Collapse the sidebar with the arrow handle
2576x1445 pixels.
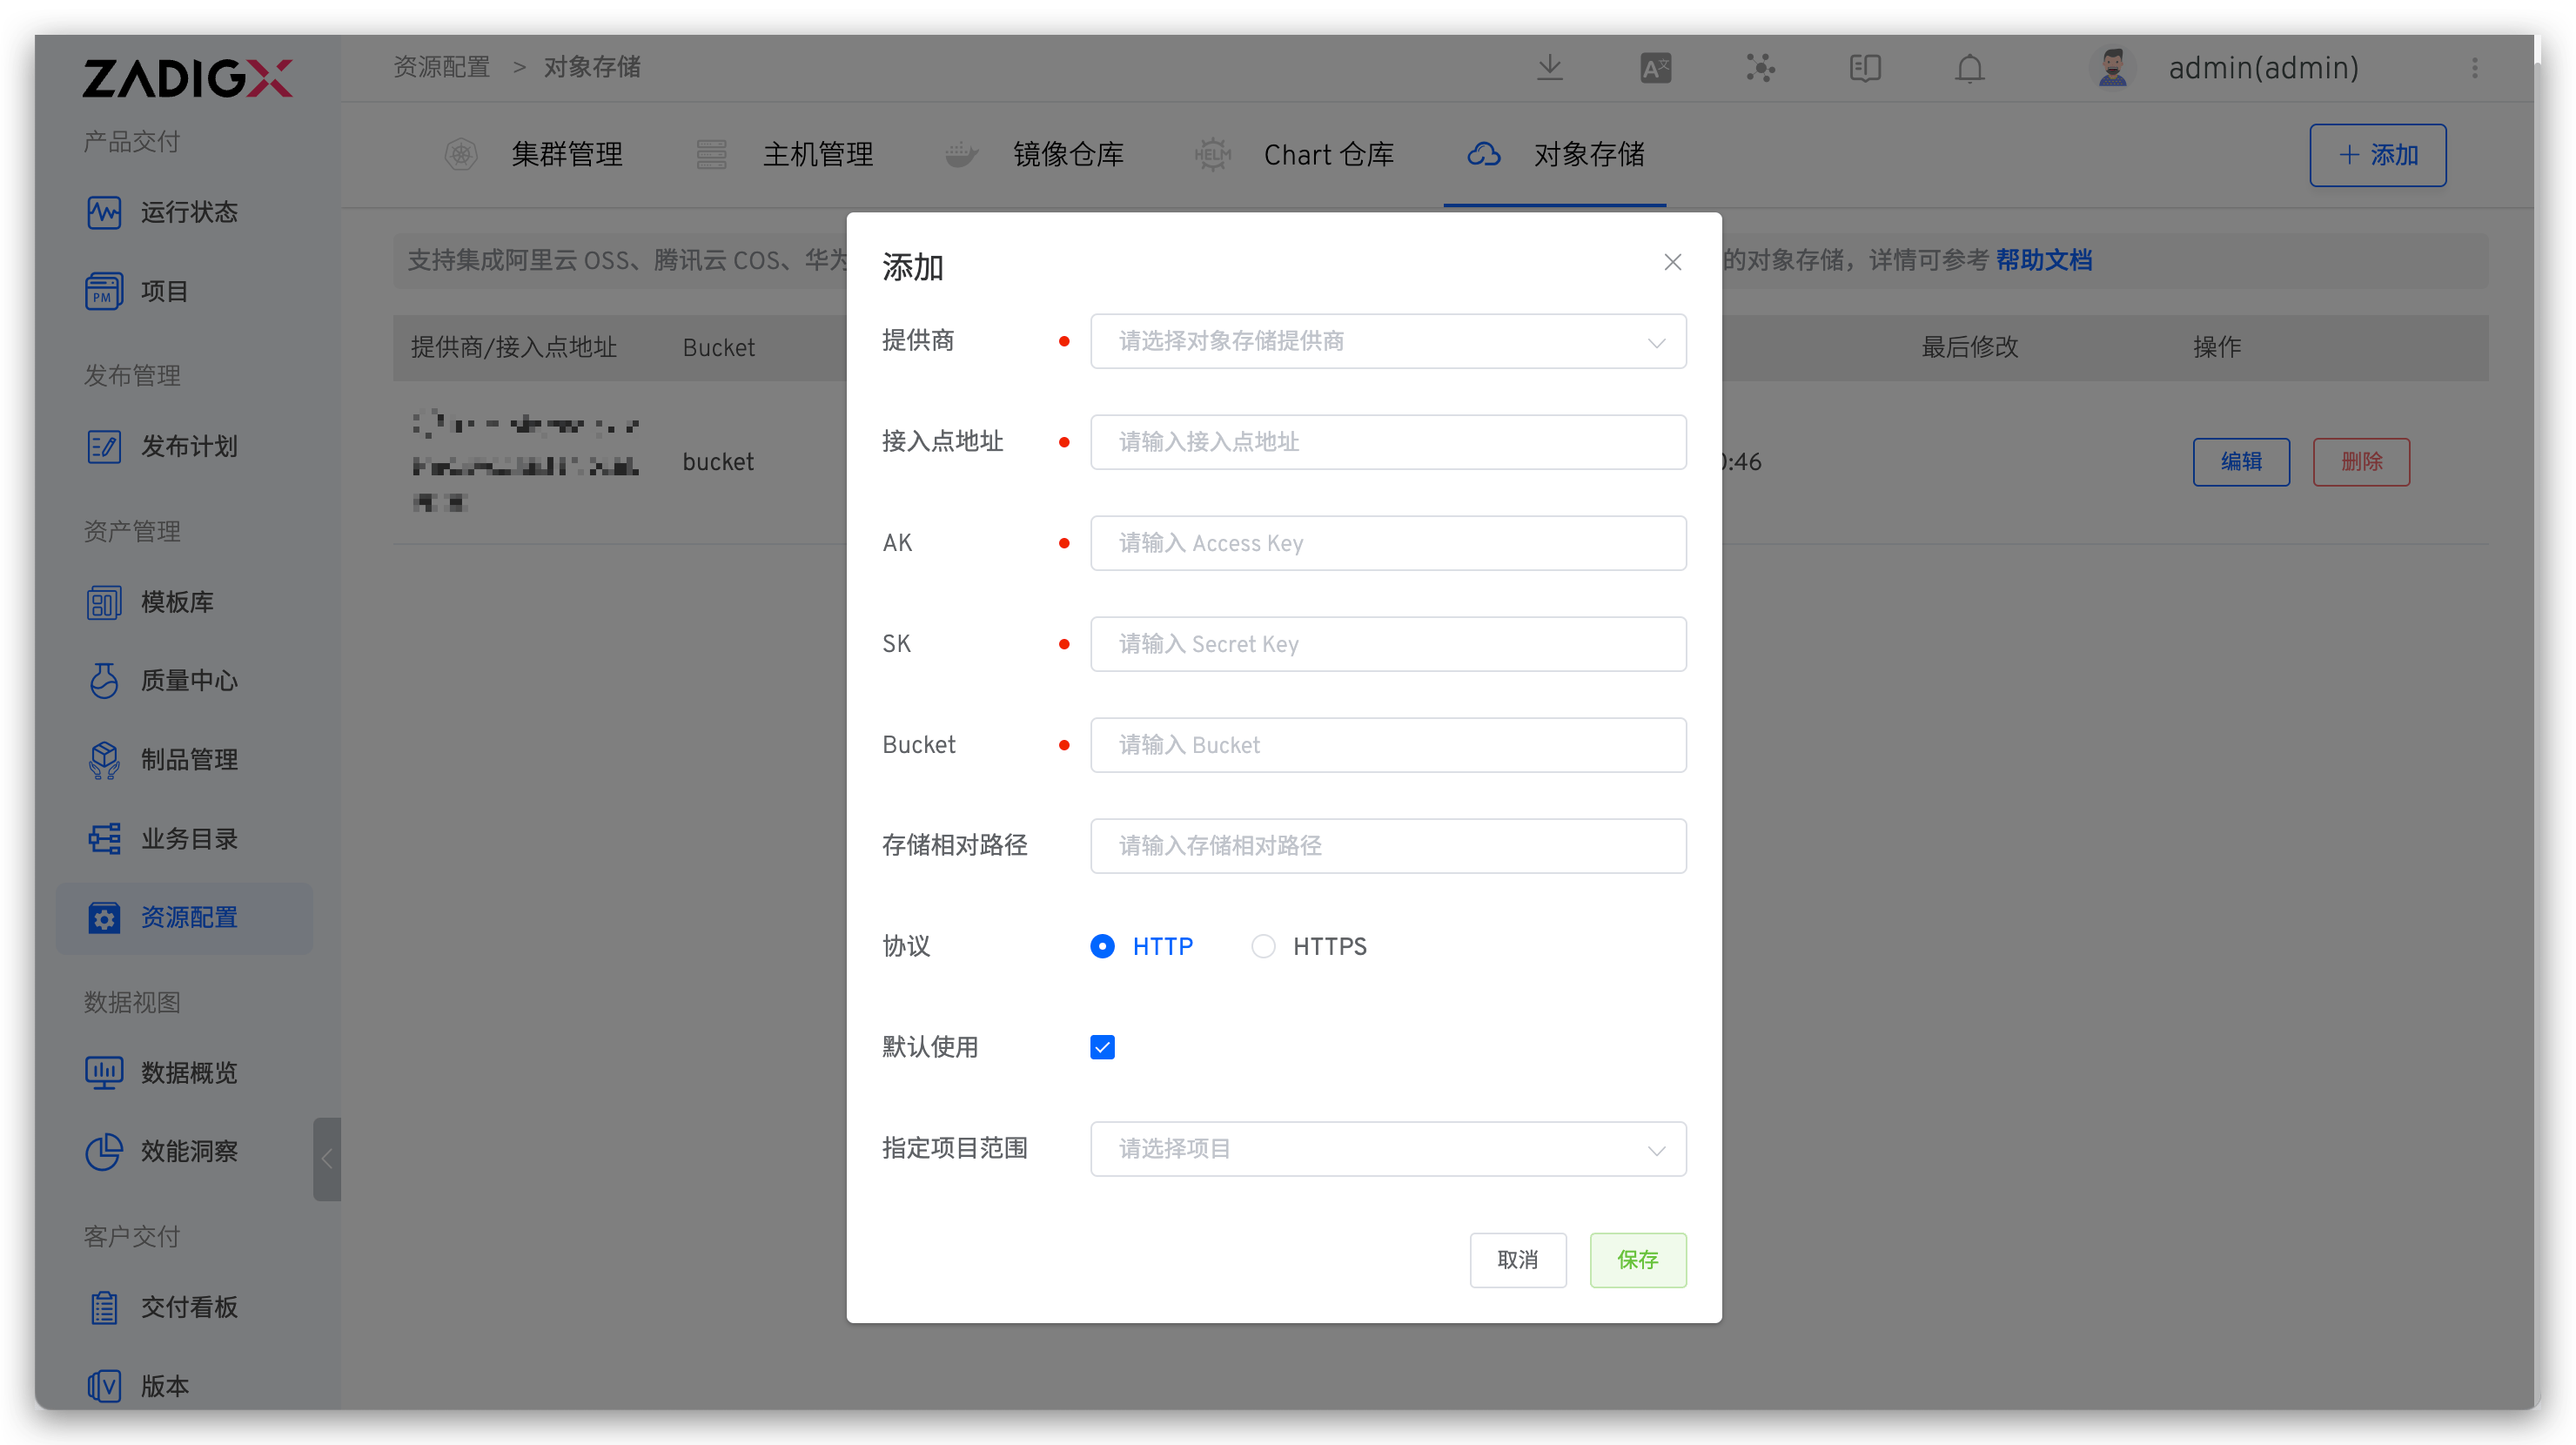point(327,1159)
